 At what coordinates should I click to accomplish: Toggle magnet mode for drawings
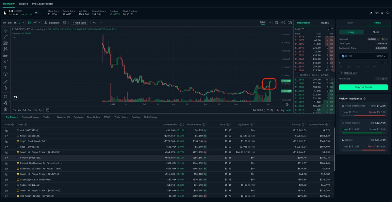click(x=6, y=96)
